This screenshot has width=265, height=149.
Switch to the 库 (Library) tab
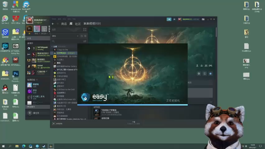[x=71, y=24]
